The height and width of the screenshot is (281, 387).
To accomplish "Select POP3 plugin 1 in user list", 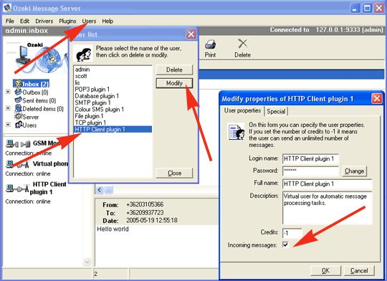I will 113,90.
